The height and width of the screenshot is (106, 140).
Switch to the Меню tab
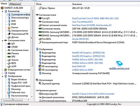tap(4, 4)
